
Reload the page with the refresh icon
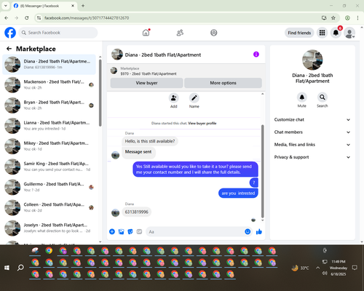[x=27, y=17]
